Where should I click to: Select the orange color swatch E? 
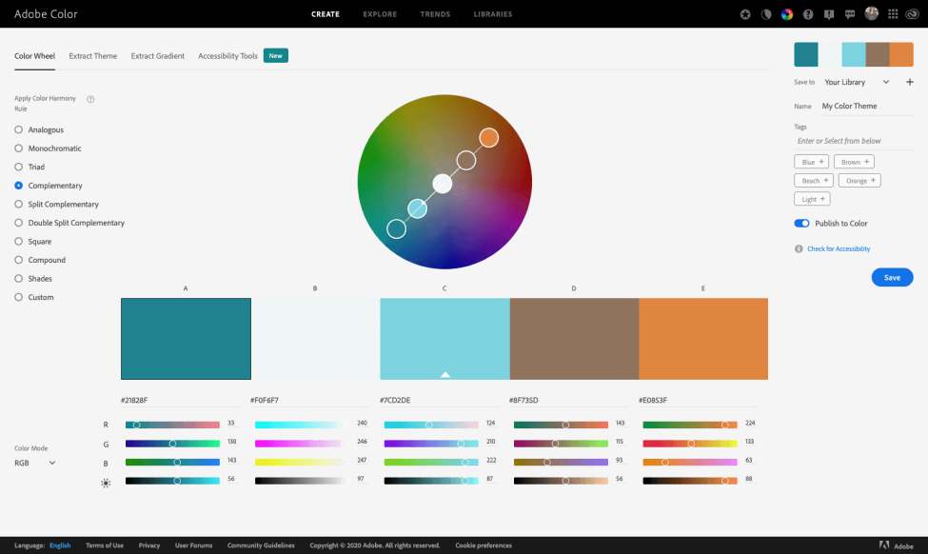click(703, 339)
